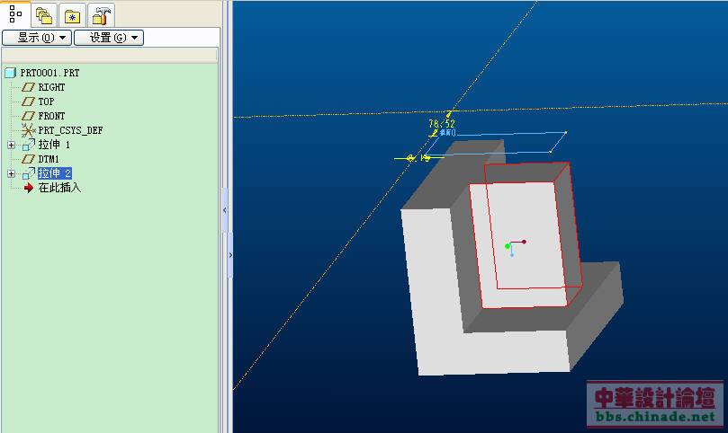Open the Folder Browser navigator tab
This screenshot has height=433, width=728.
pyautogui.click(x=44, y=16)
